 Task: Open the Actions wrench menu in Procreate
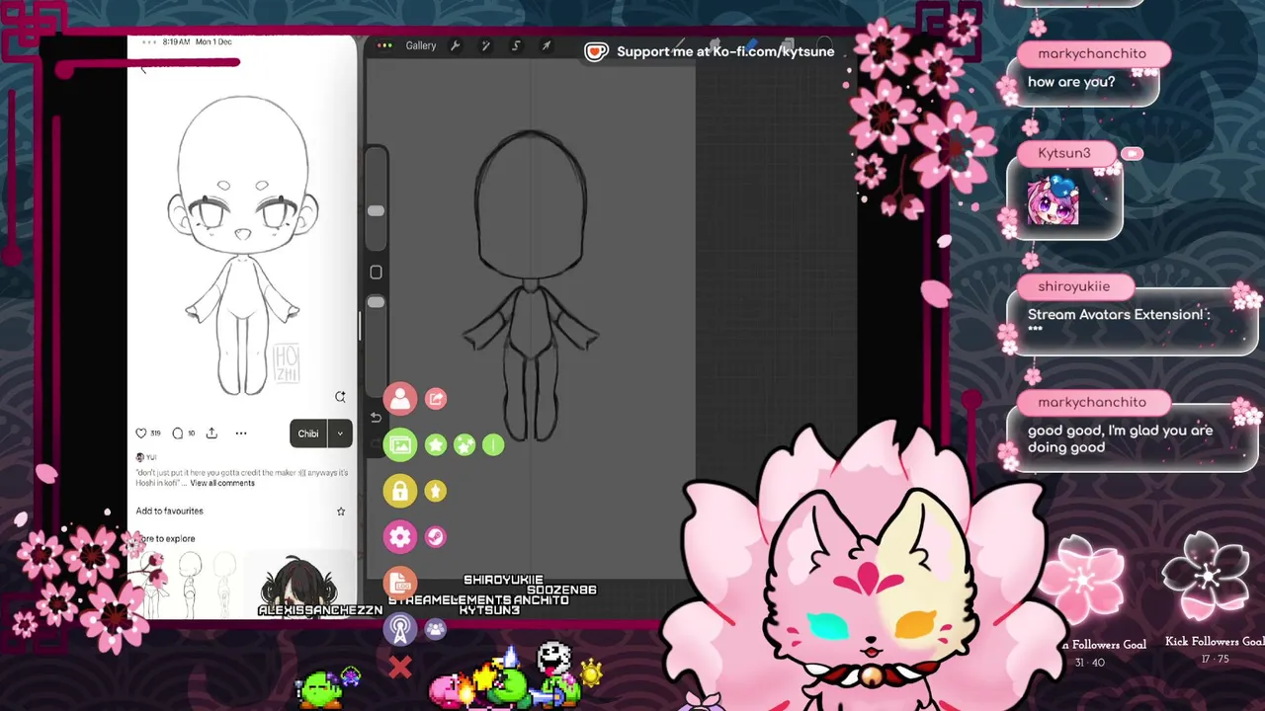pyautogui.click(x=456, y=45)
